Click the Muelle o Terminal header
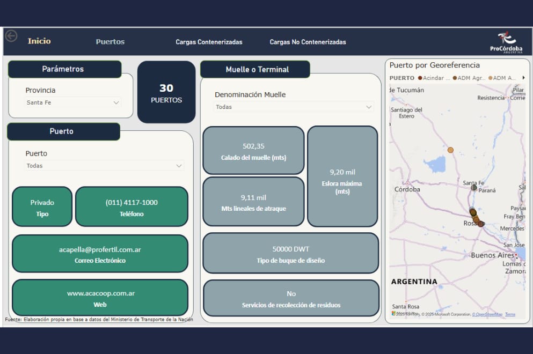Image resolution: width=533 pixels, height=354 pixels. click(255, 69)
